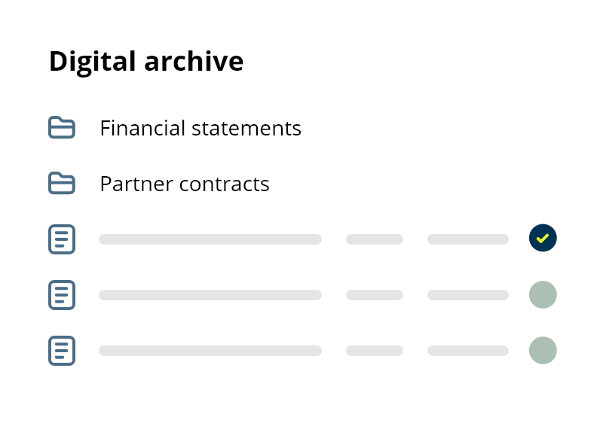Click the second document's long name placeholder
This screenshot has height=429, width=600.
point(210,295)
